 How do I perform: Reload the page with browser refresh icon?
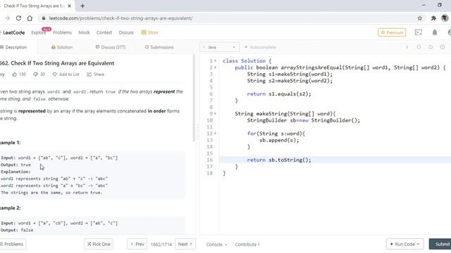[18, 18]
